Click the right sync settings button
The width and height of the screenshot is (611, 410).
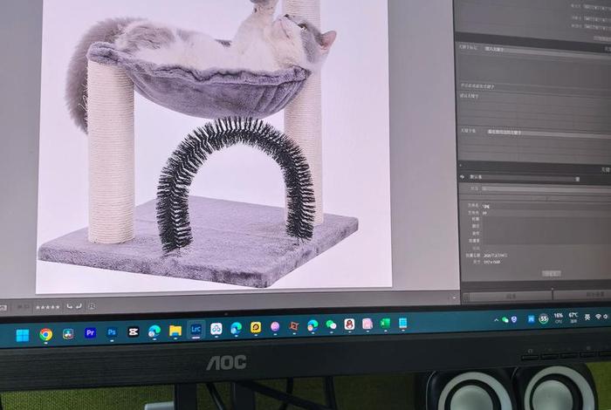click(x=582, y=295)
